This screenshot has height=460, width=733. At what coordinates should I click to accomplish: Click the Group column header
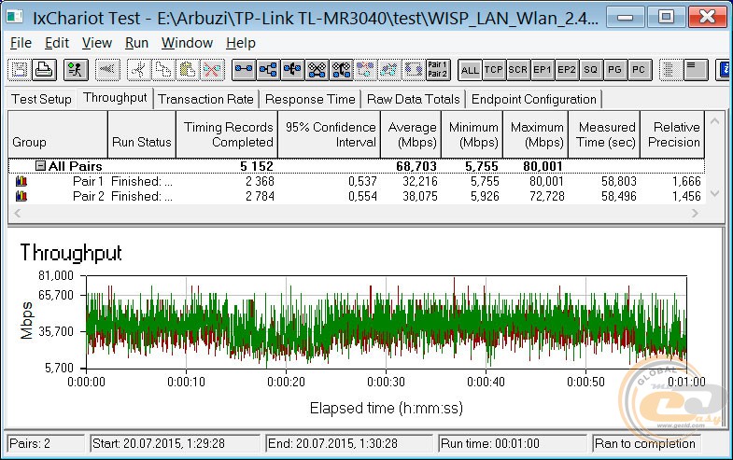pyautogui.click(x=58, y=134)
